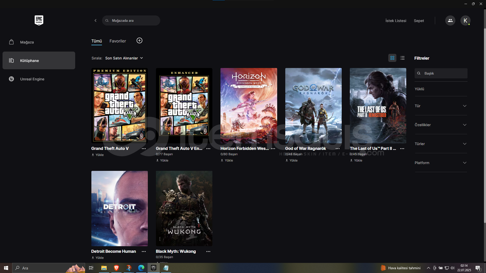486x273 pixels.
Task: Select the Tümü tab
Action: [97, 41]
